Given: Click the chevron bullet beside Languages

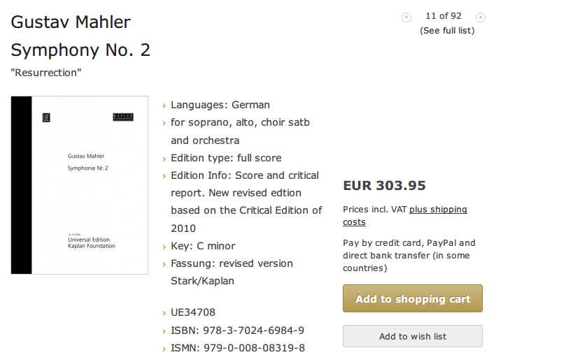Looking at the screenshot, I should pyautogui.click(x=164, y=106).
